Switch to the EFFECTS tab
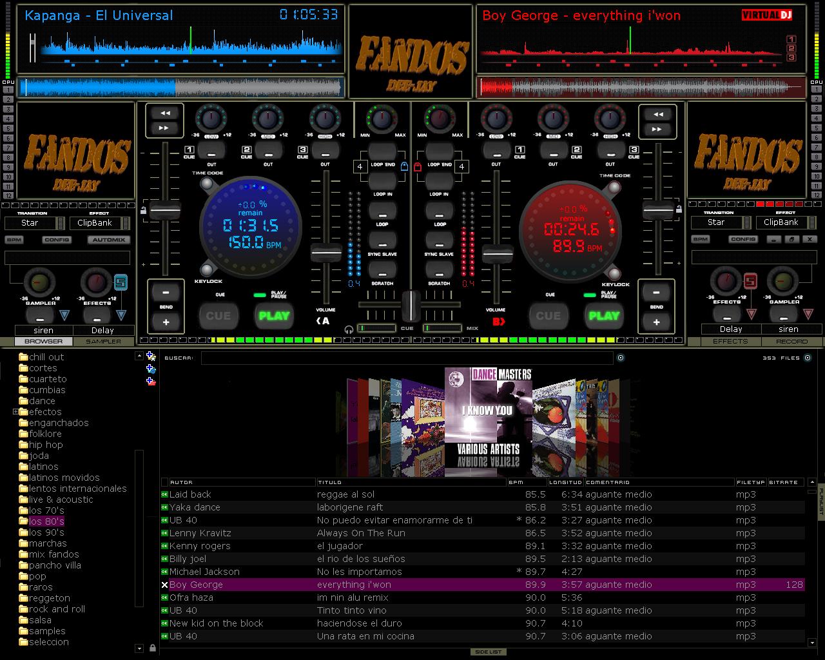The image size is (825, 660). pyautogui.click(x=730, y=342)
